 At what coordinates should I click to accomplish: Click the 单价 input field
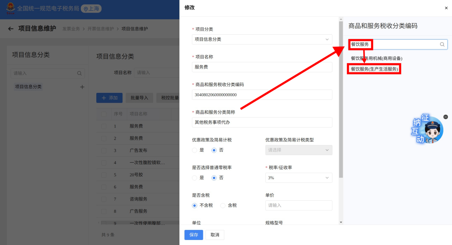point(299,206)
